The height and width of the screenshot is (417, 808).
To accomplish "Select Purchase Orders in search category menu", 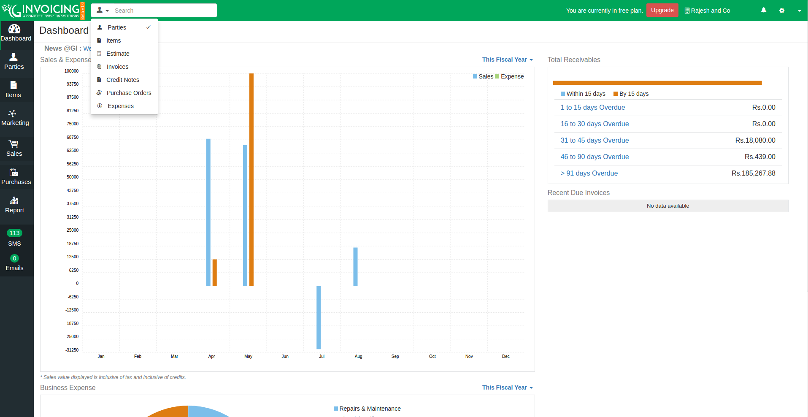I will click(124, 93).
